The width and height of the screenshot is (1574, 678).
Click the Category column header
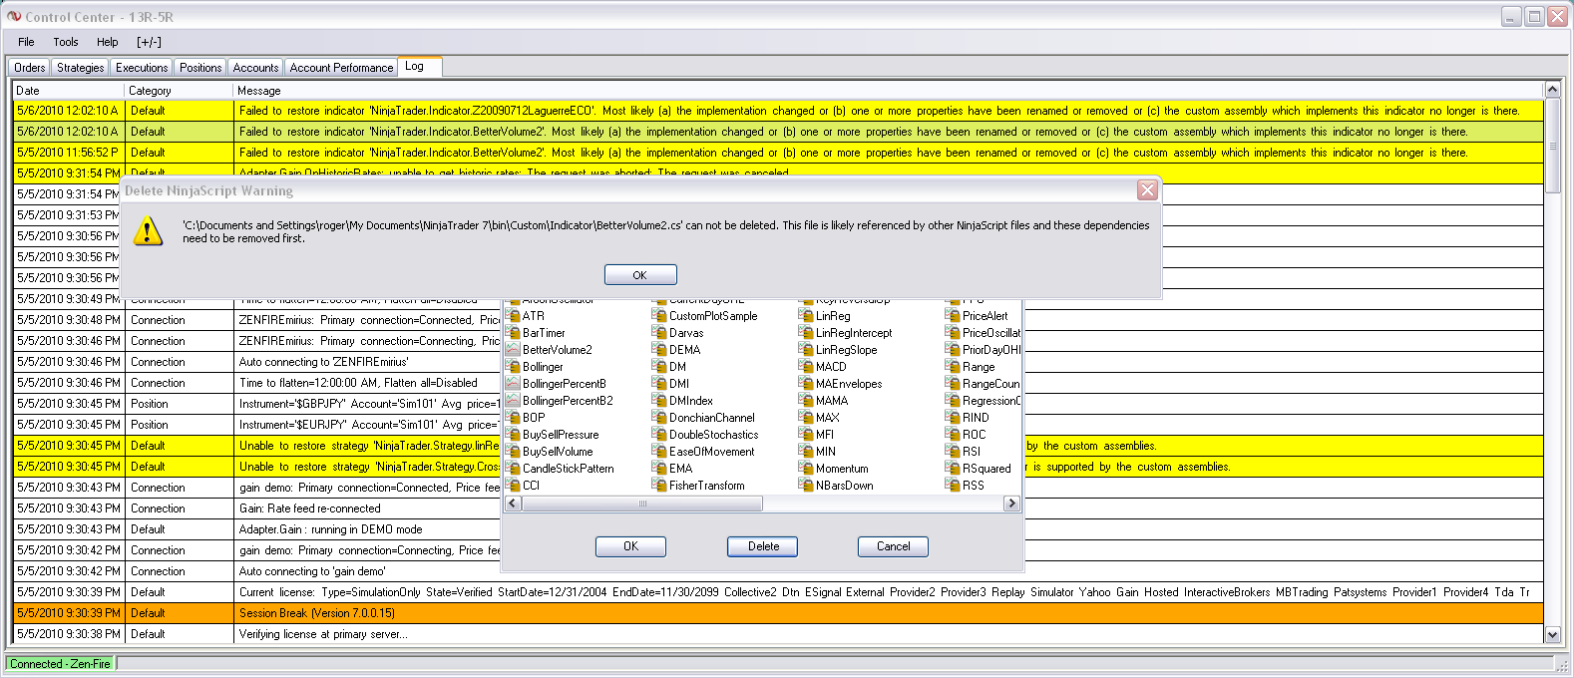178,90
